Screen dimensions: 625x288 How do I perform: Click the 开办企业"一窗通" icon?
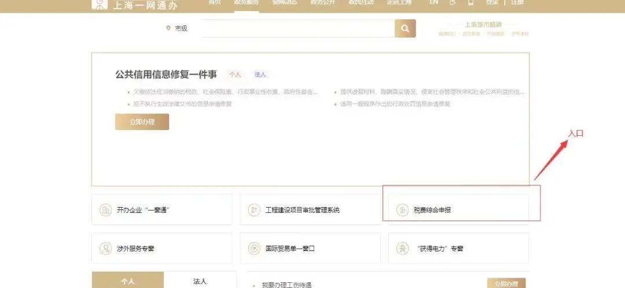click(x=106, y=210)
